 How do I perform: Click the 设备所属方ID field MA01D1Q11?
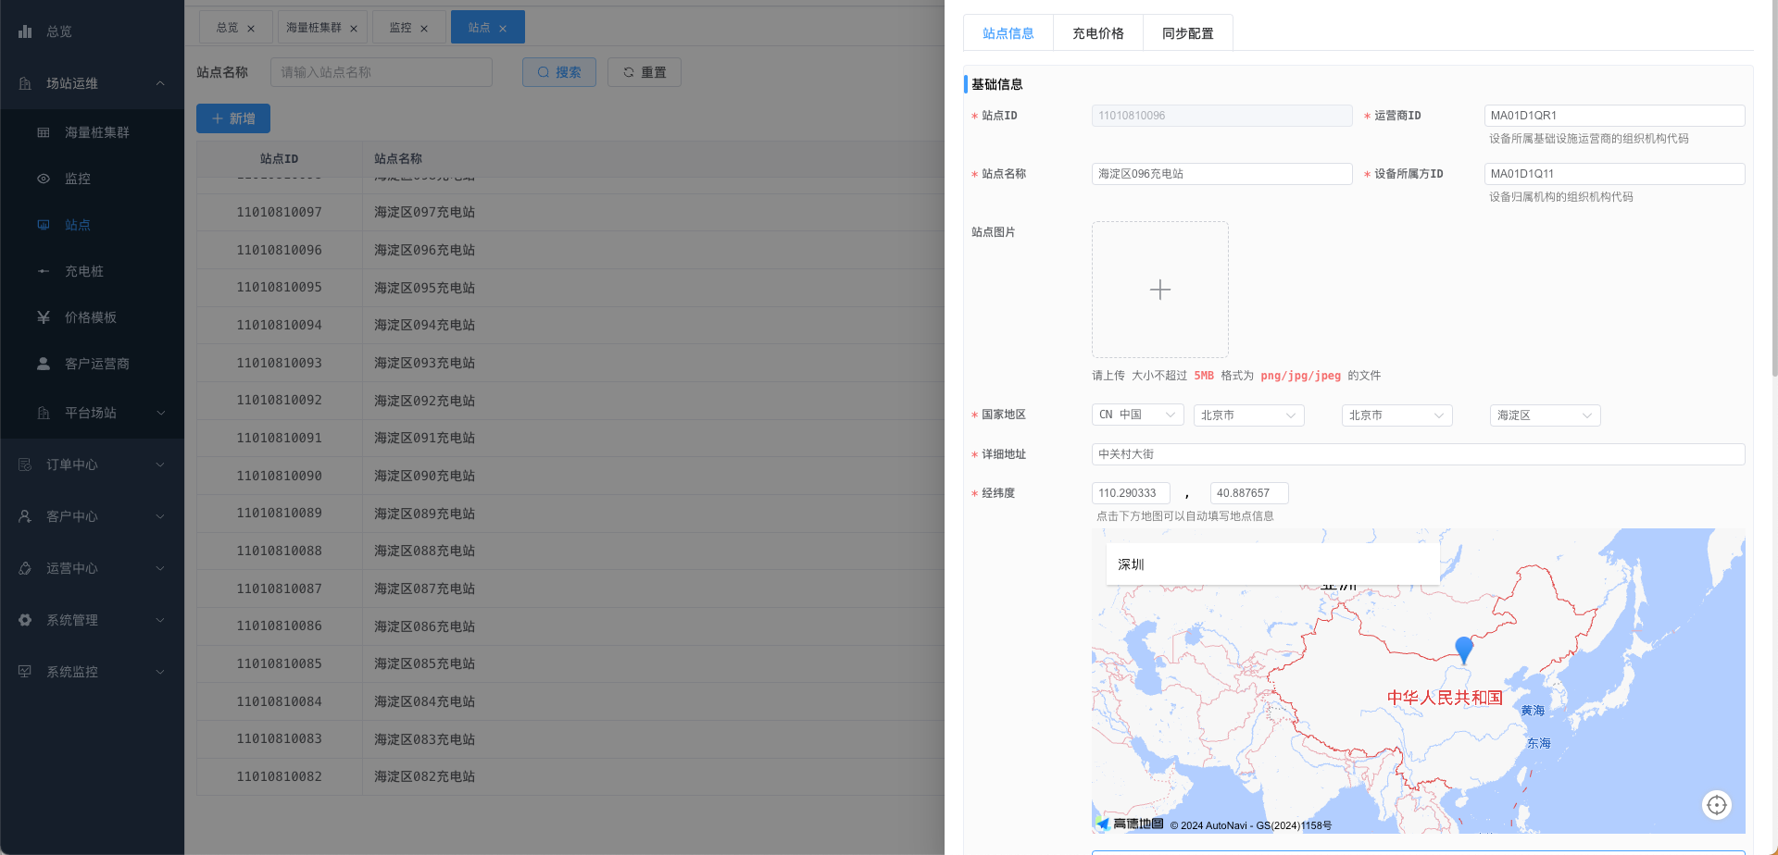(1615, 174)
